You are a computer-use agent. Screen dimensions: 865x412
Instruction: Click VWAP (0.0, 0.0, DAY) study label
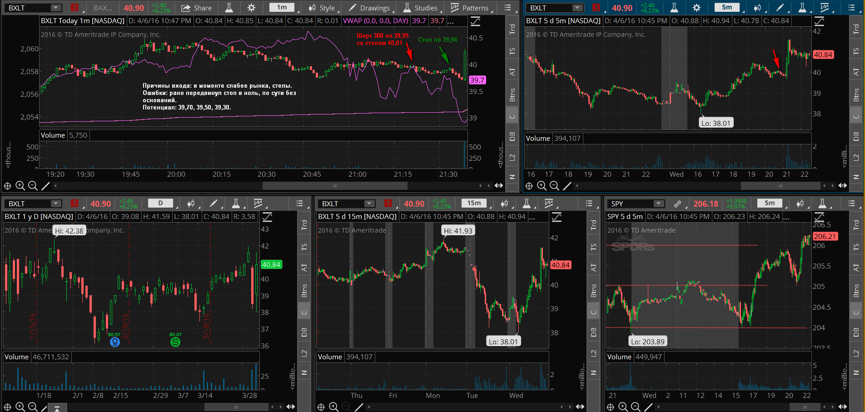(375, 21)
